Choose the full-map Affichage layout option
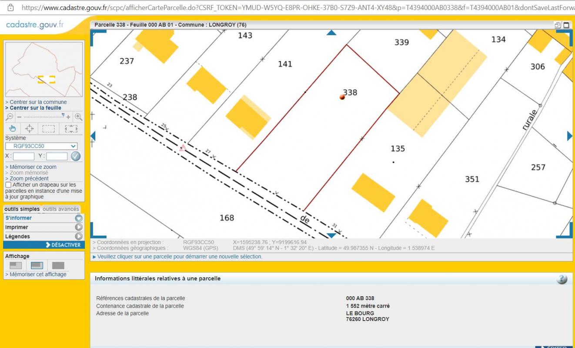This screenshot has height=348, width=575. click(58, 265)
